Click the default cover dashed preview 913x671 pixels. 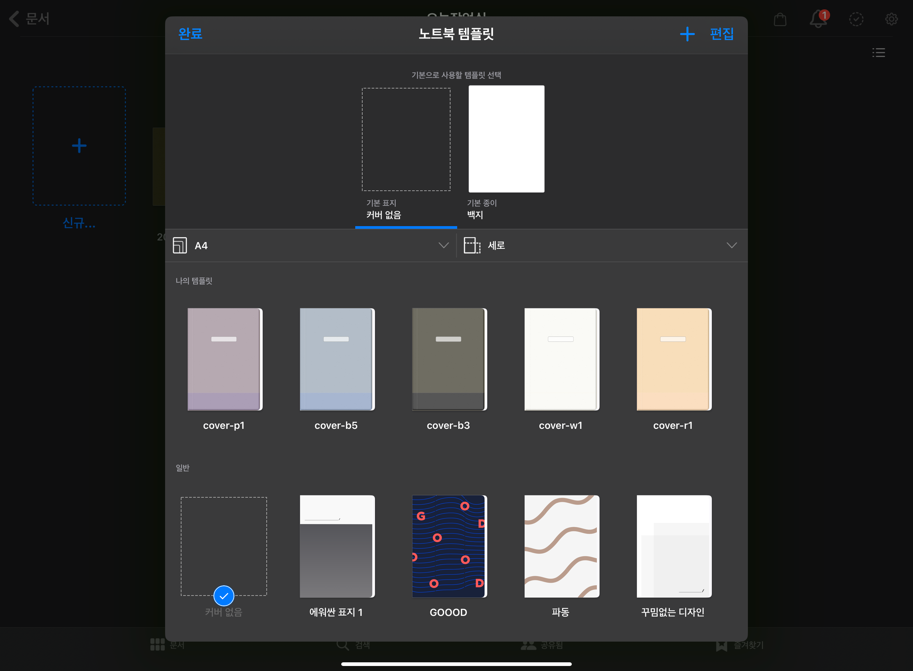(406, 139)
